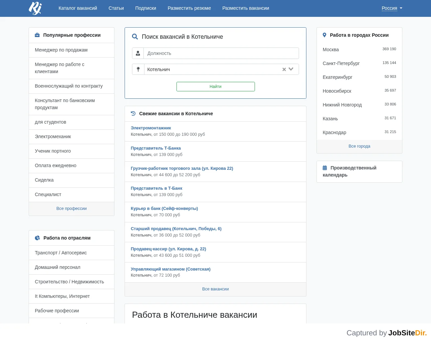Viewport: 431px width, 343px height.
Task: Click the briefcase icon by Популярные профессии
Action: (37, 35)
